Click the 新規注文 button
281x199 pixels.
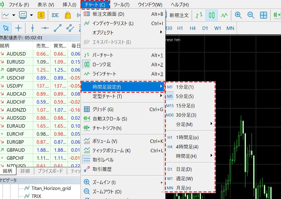[179, 15]
